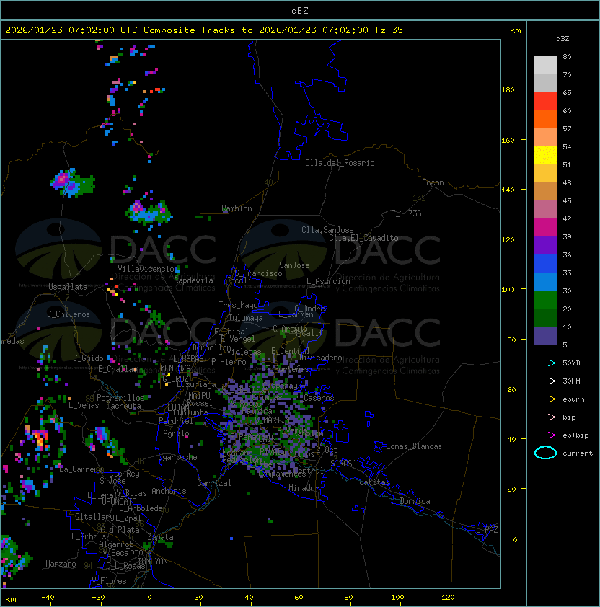The image size is (600, 607).
Task: Click the -20 tick on horizontal km axis
Action: [98, 598]
